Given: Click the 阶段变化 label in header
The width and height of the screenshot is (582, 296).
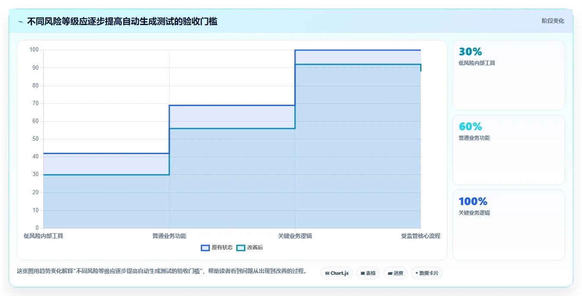Looking at the screenshot, I should (553, 21).
